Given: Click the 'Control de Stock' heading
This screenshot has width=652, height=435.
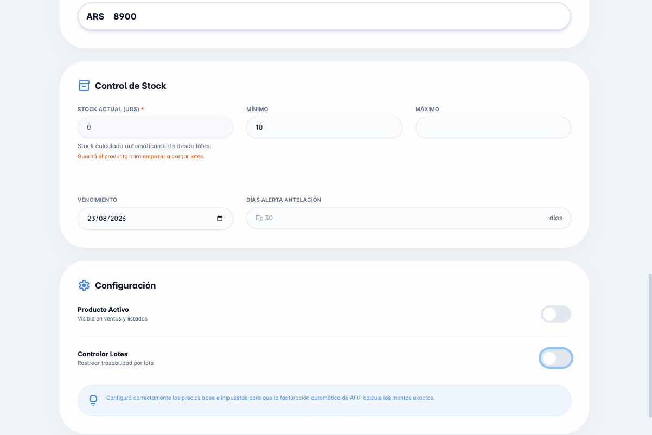Looking at the screenshot, I should coord(131,86).
